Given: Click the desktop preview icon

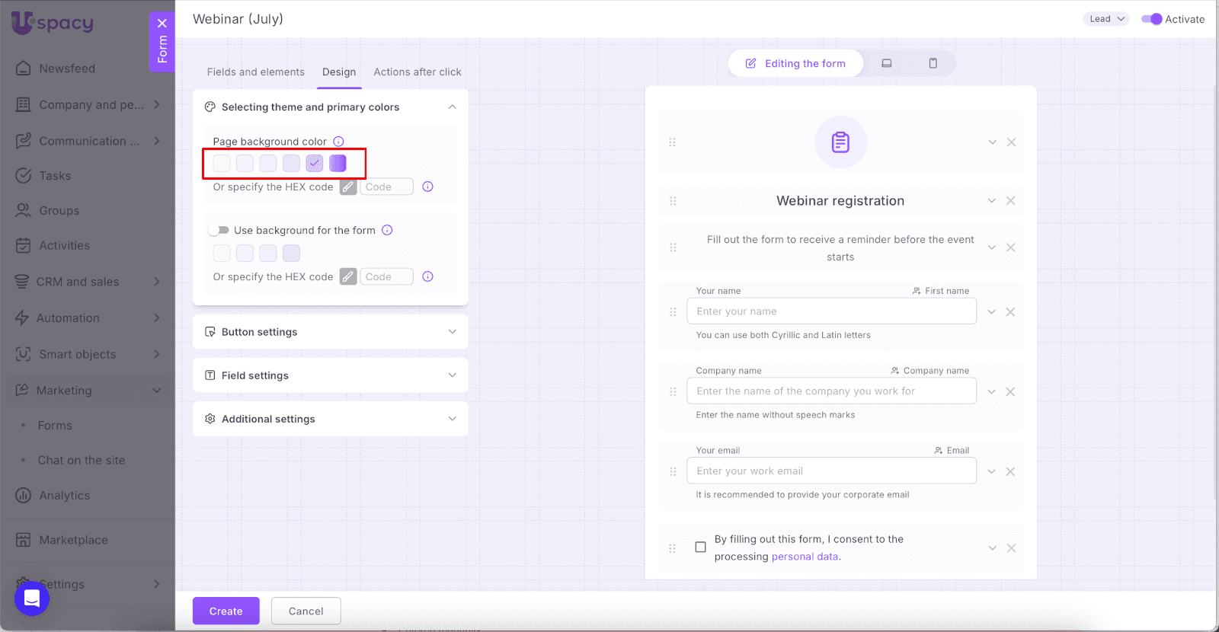Looking at the screenshot, I should click(x=887, y=63).
